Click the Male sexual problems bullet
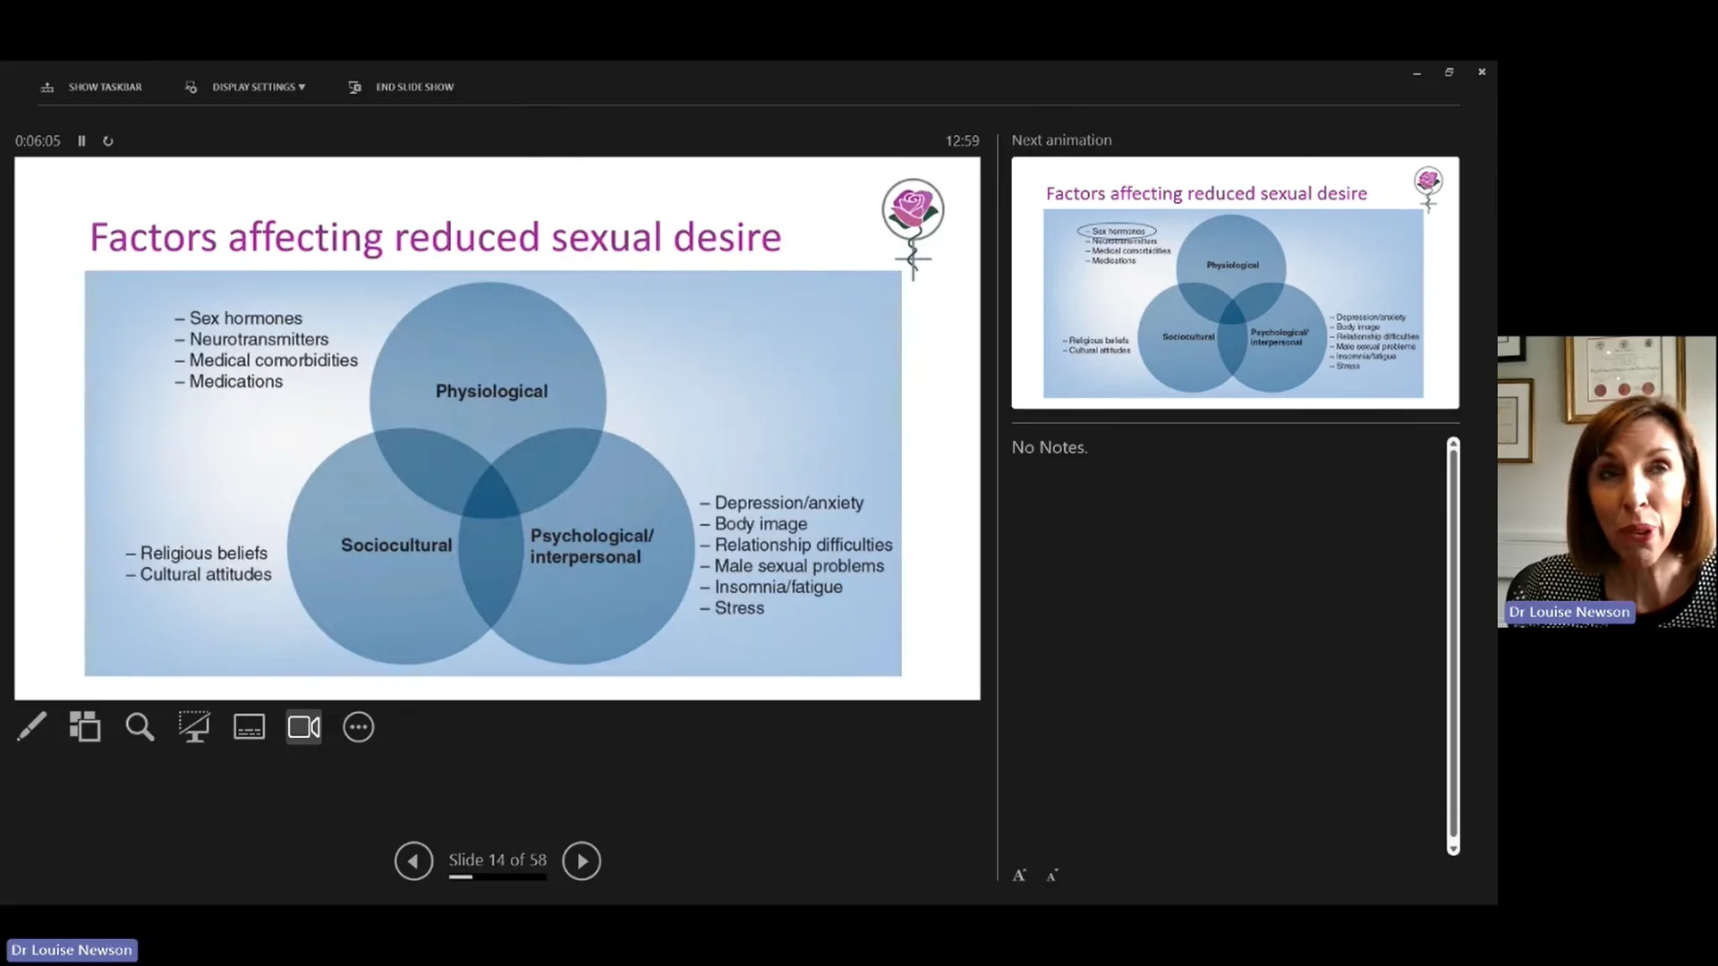Image resolution: width=1718 pixels, height=966 pixels. [x=792, y=565]
